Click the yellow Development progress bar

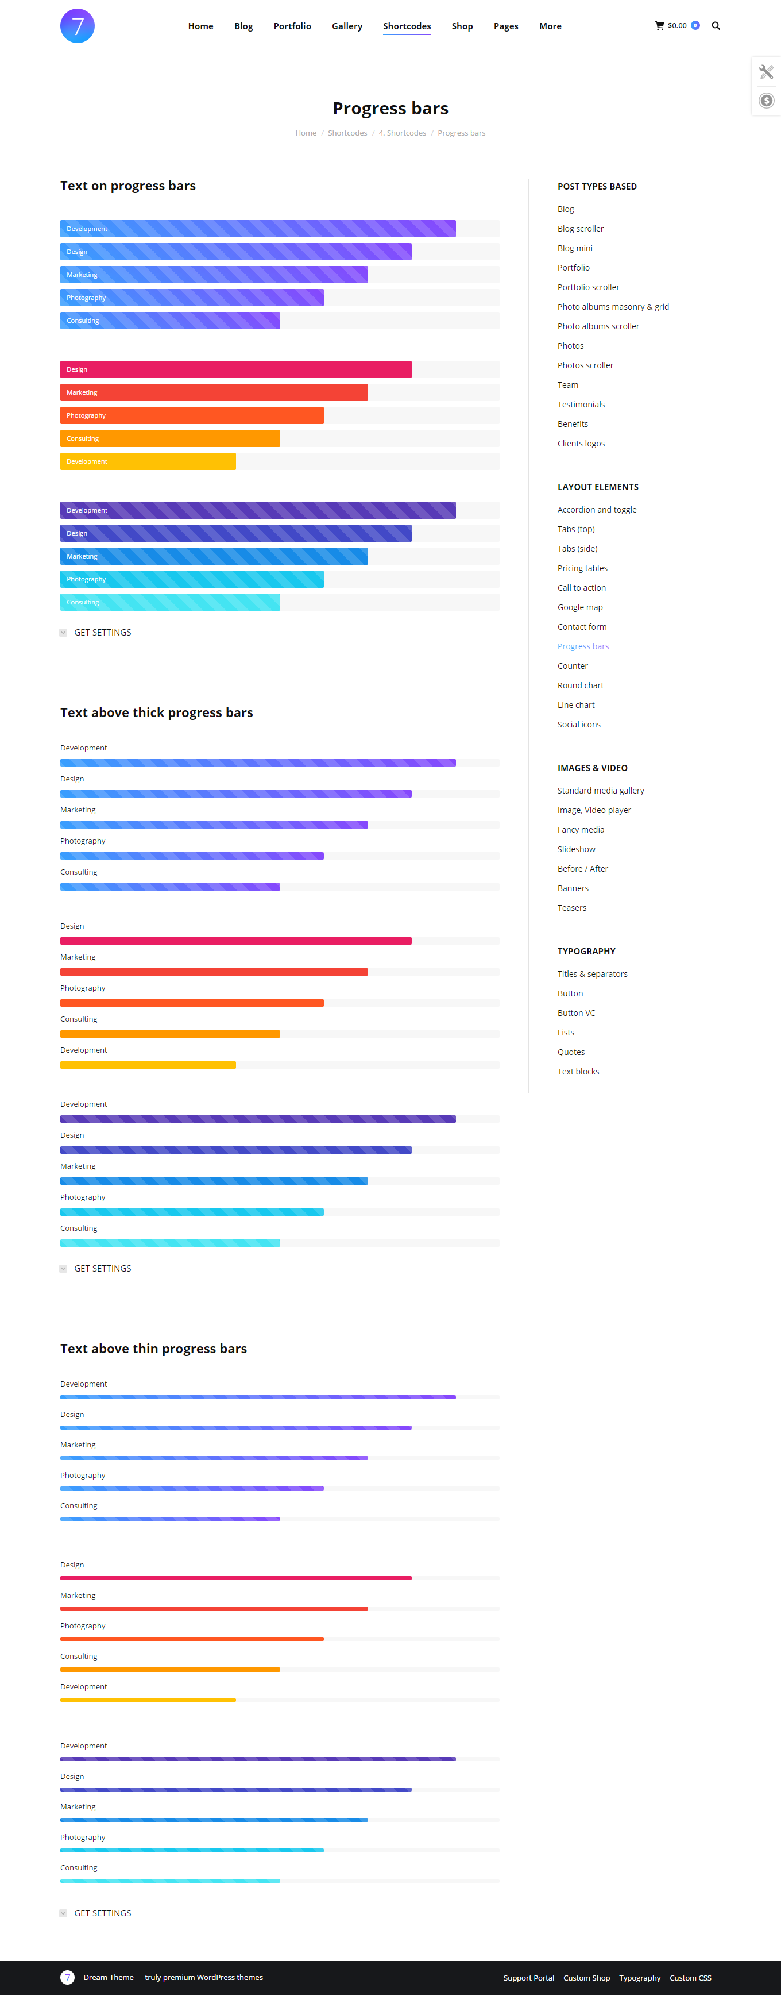pos(148,461)
